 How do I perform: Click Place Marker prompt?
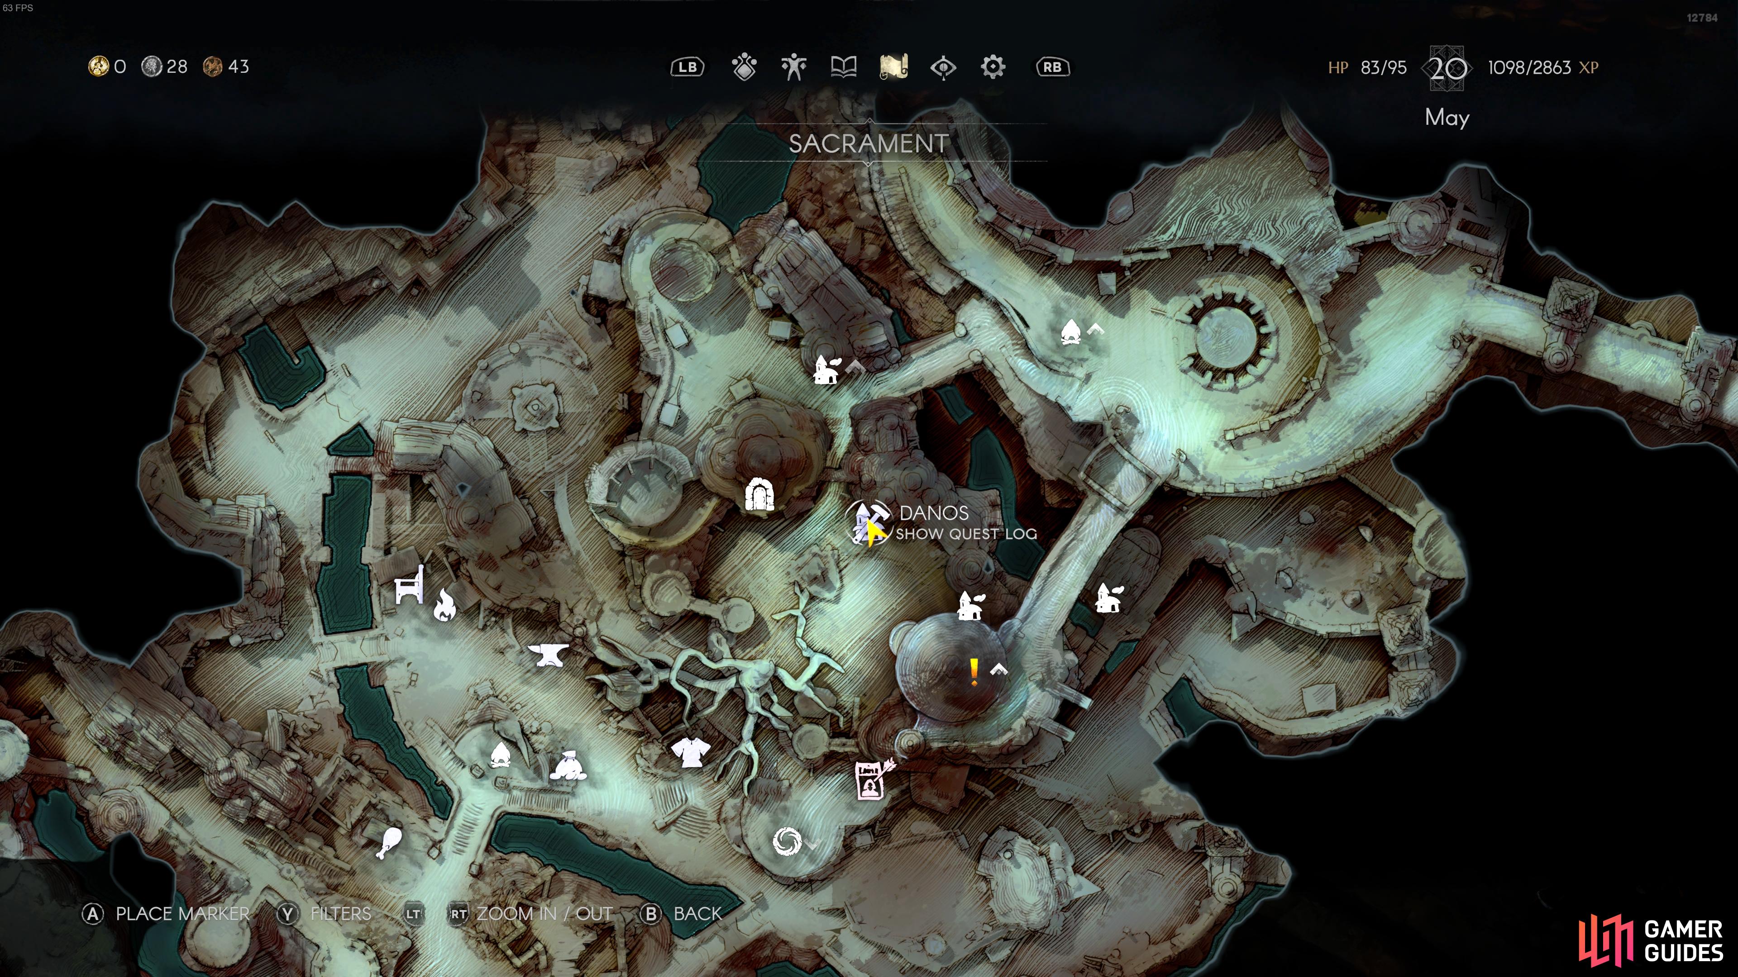166,914
